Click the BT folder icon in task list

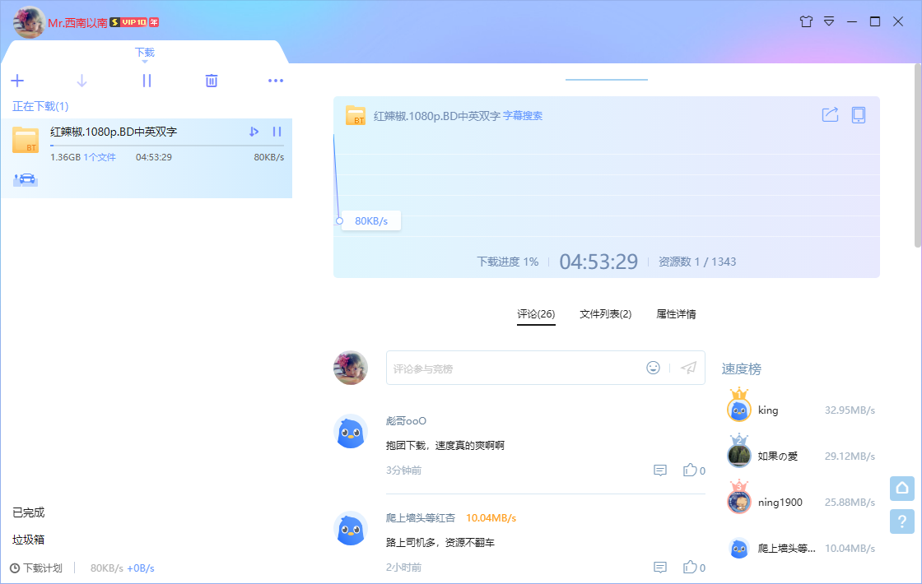[26, 141]
